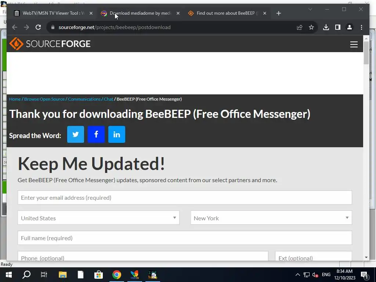Click the ENG language indicator

click(326, 275)
